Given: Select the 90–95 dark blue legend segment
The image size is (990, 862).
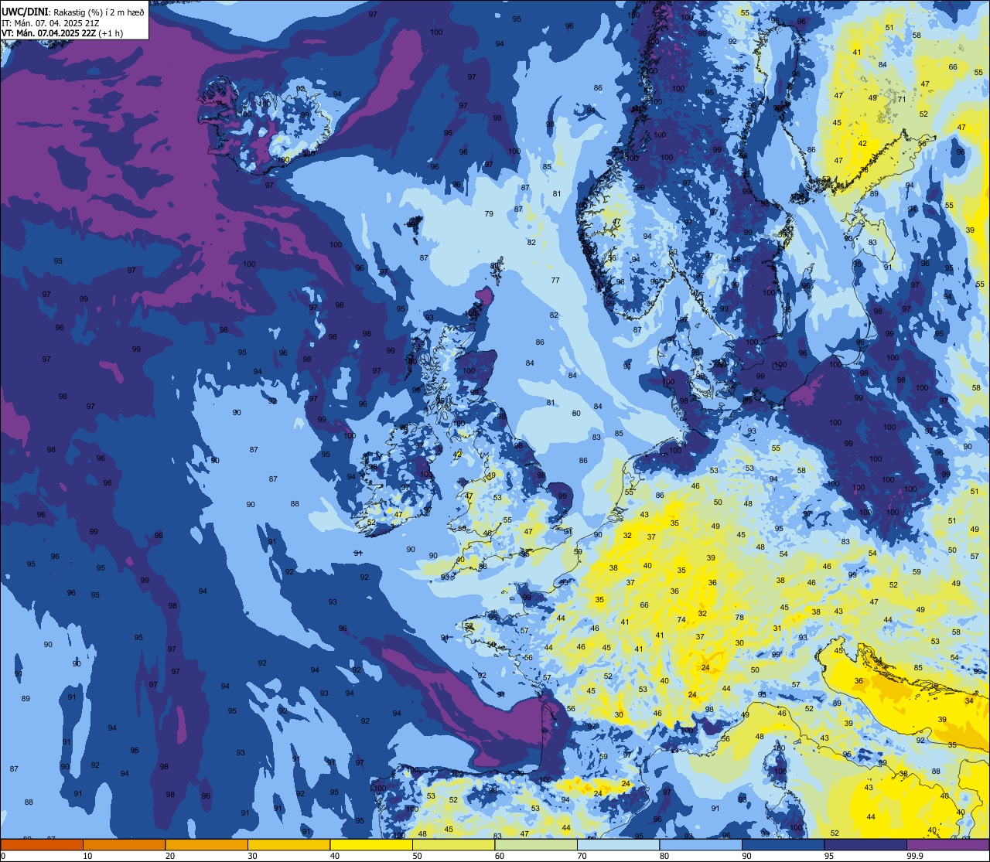Looking at the screenshot, I should coord(783,844).
